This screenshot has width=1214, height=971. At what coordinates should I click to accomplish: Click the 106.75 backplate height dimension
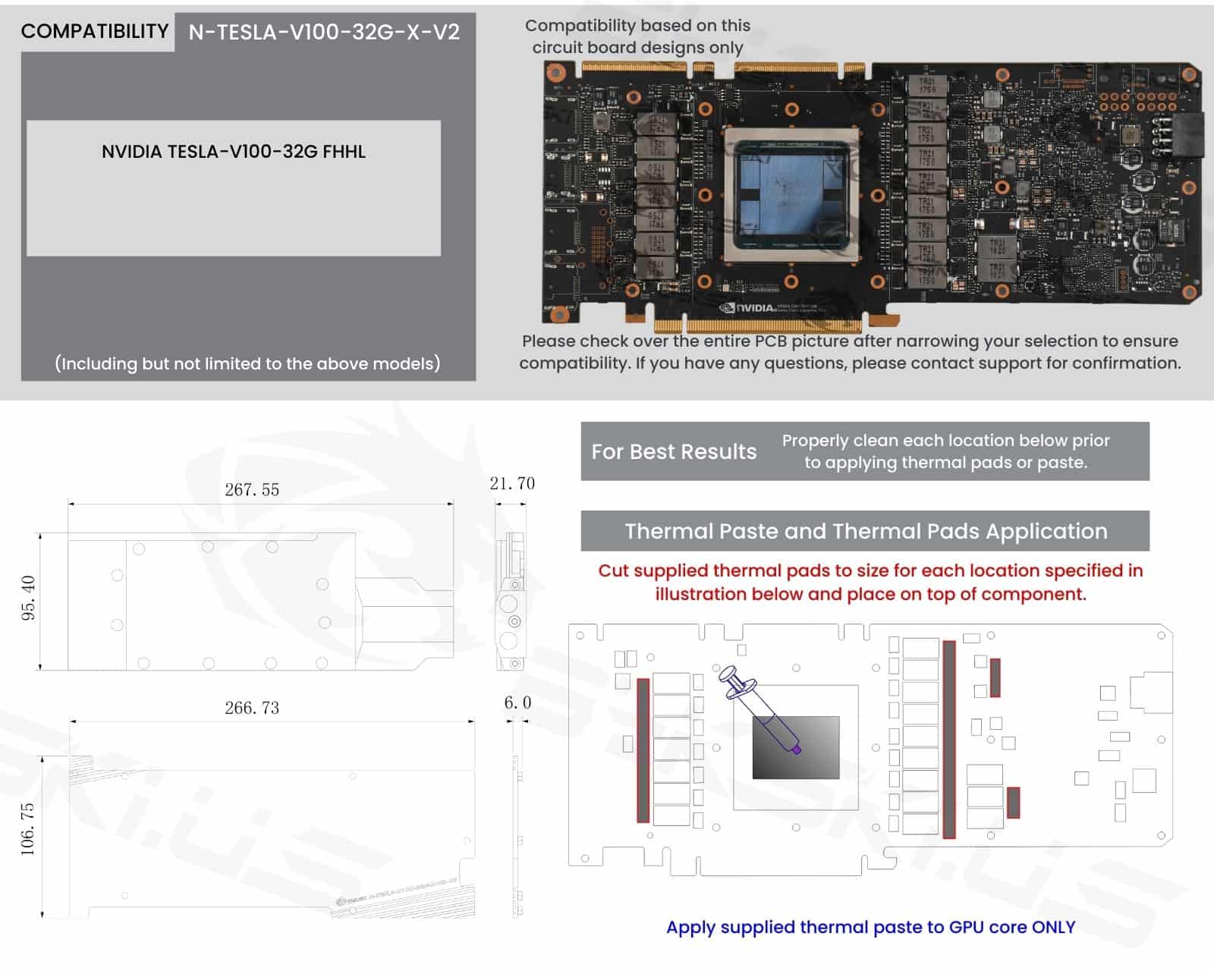click(x=28, y=829)
